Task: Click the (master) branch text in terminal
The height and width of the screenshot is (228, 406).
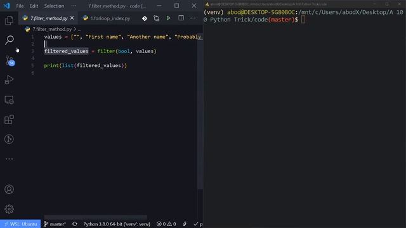Action: pyautogui.click(x=282, y=20)
